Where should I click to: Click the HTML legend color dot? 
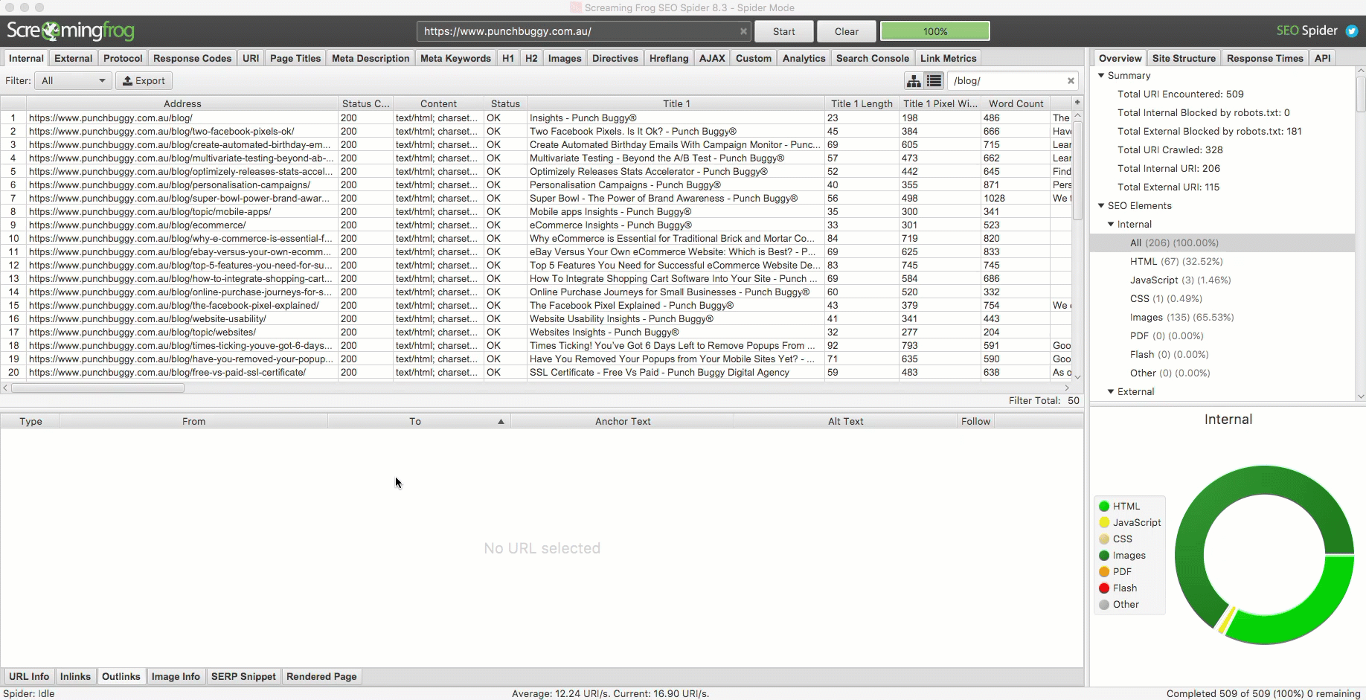1104,506
